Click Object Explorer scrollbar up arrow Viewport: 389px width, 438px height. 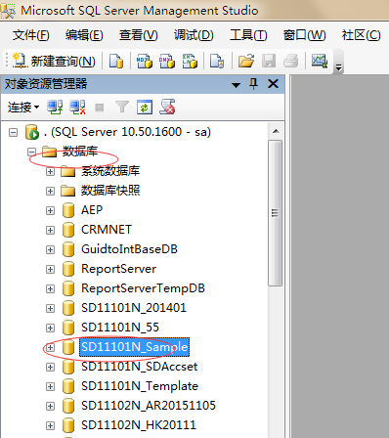click(x=276, y=131)
